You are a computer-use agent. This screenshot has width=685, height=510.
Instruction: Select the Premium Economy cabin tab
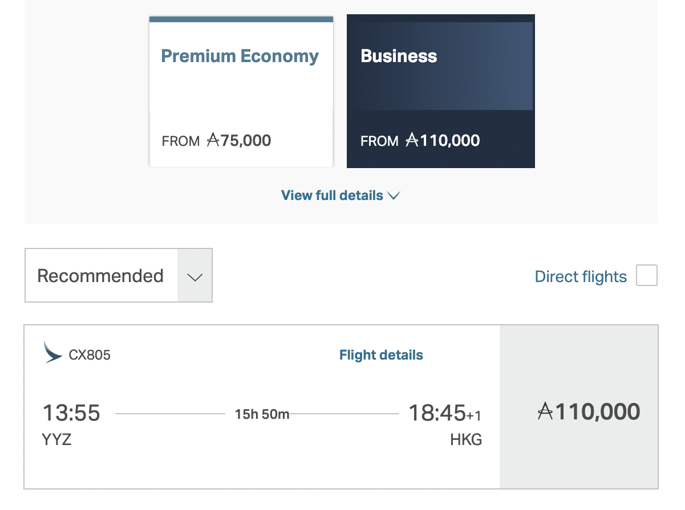click(241, 91)
